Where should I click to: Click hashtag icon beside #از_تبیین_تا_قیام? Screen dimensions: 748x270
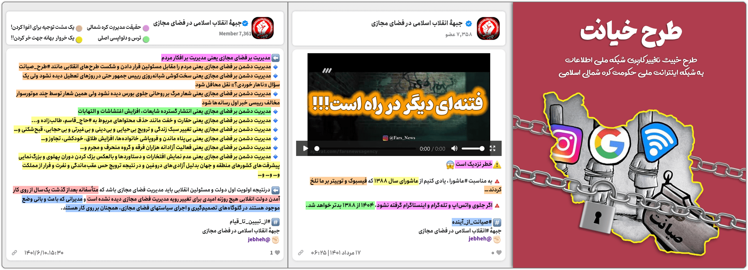(x=276, y=222)
